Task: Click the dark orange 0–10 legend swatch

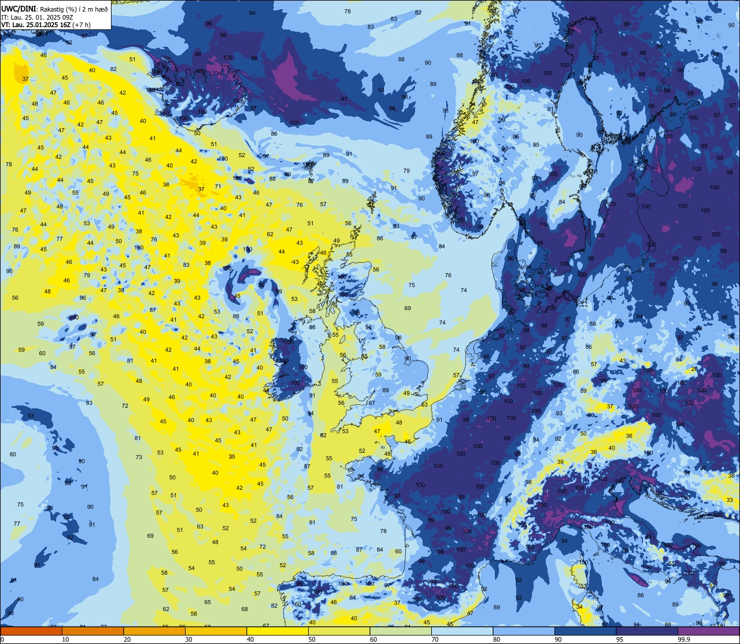Action: pyautogui.click(x=31, y=631)
